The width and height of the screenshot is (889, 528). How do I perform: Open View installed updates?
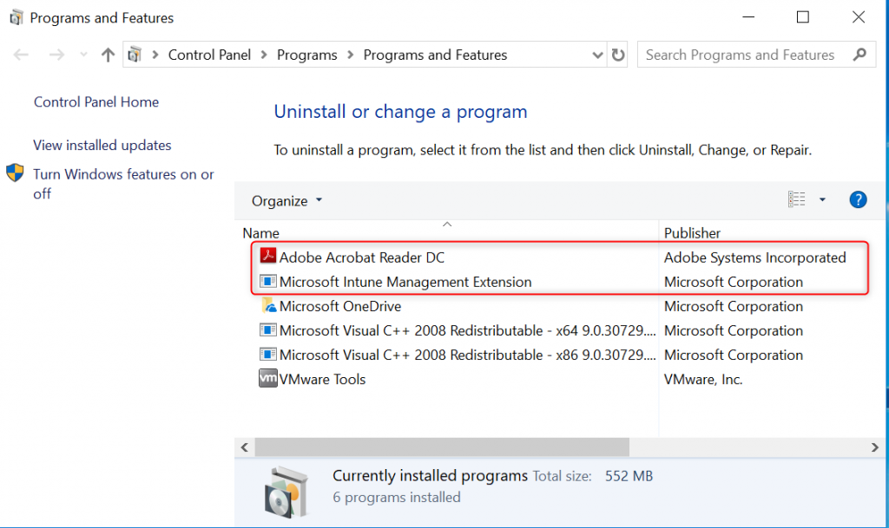pyautogui.click(x=100, y=145)
